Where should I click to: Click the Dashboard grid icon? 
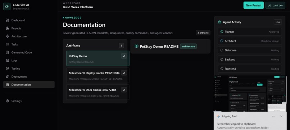coord(7,20)
